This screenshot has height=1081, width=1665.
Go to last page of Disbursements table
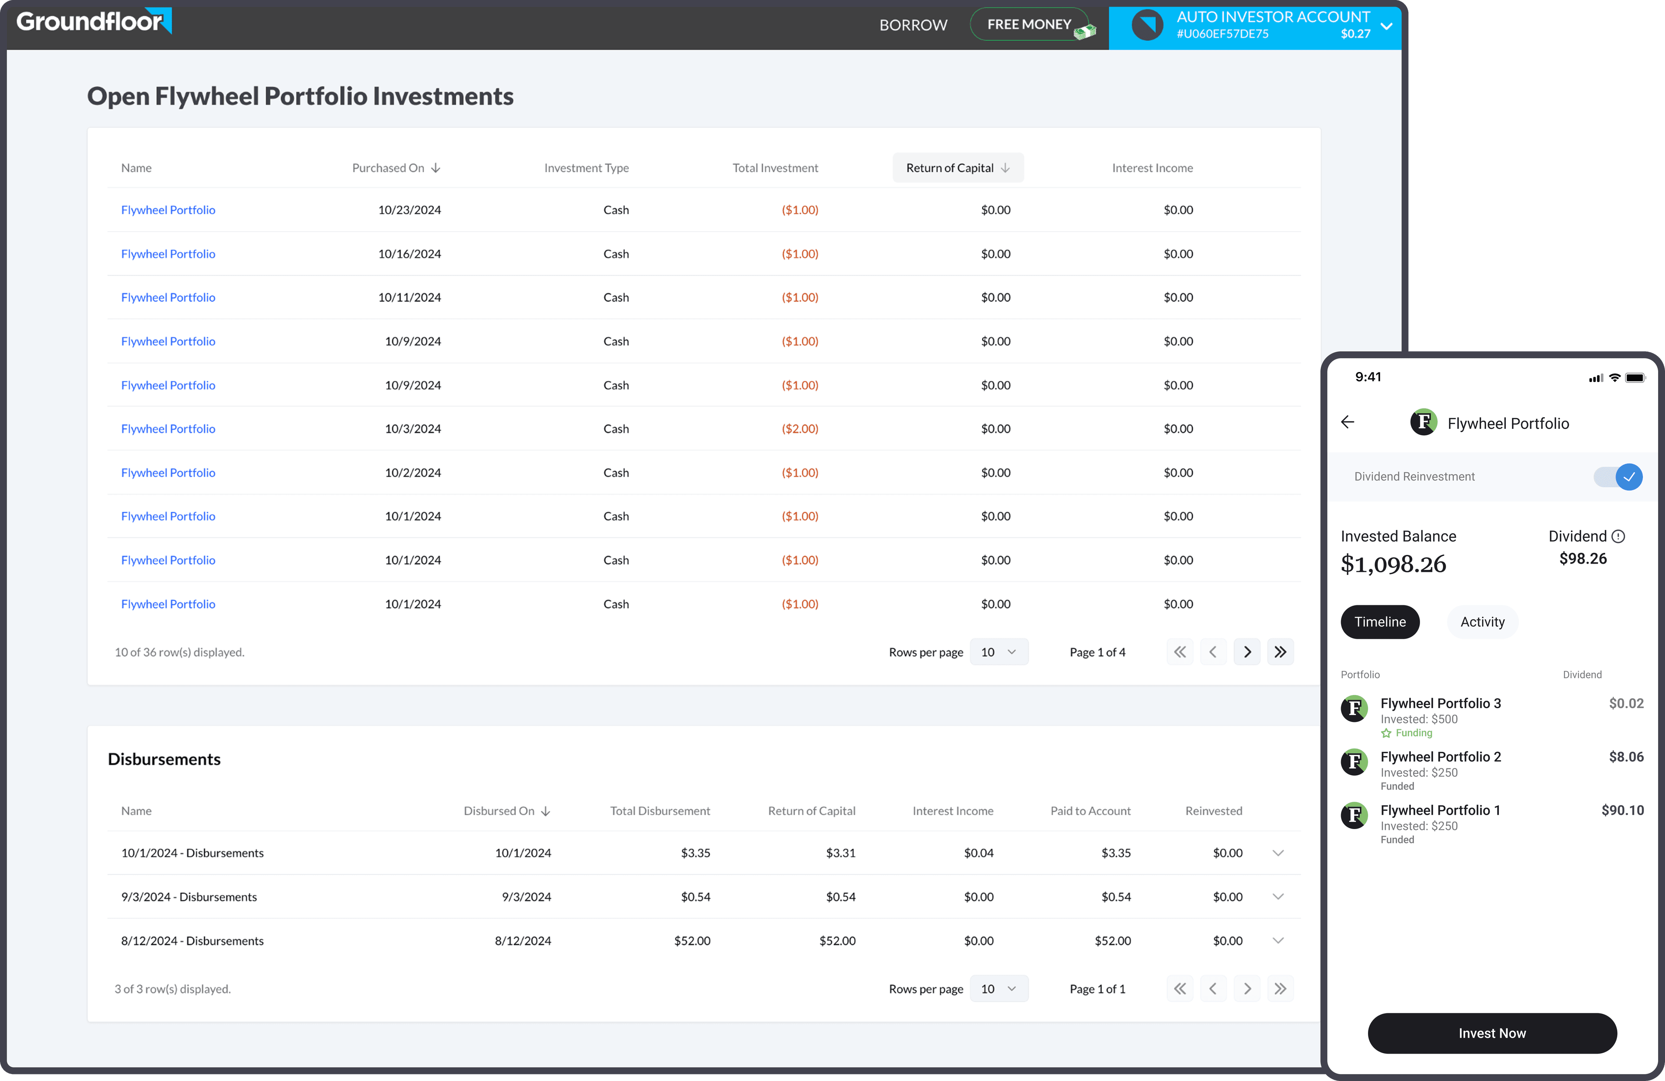[1280, 989]
